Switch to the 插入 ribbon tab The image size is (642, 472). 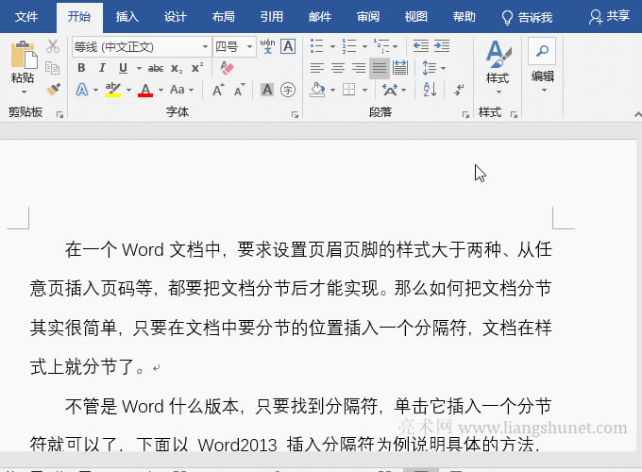pos(127,16)
